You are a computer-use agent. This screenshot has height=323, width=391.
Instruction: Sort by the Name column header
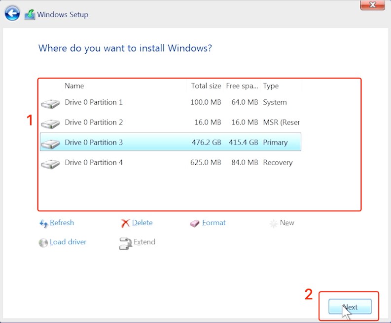pos(74,86)
